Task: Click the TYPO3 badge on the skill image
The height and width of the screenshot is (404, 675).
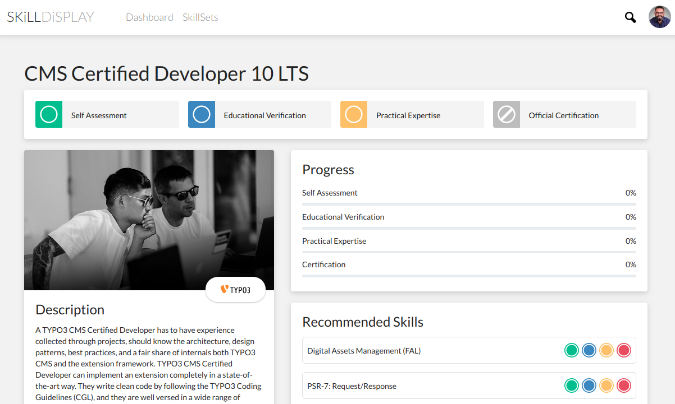Action: [x=235, y=290]
